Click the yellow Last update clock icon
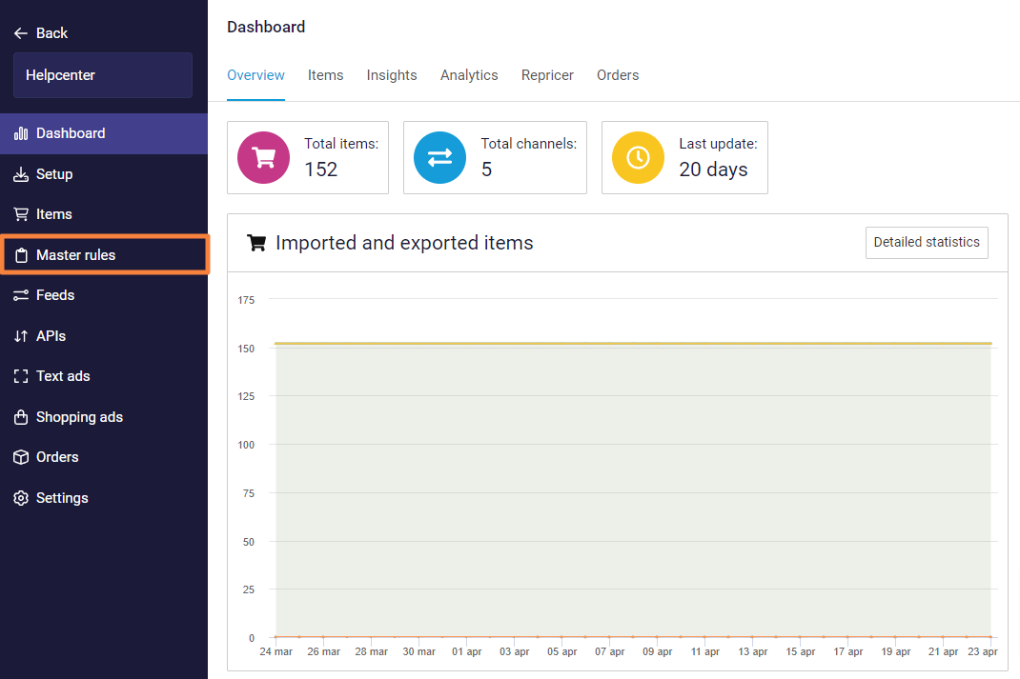This screenshot has width=1020, height=679. click(x=638, y=158)
